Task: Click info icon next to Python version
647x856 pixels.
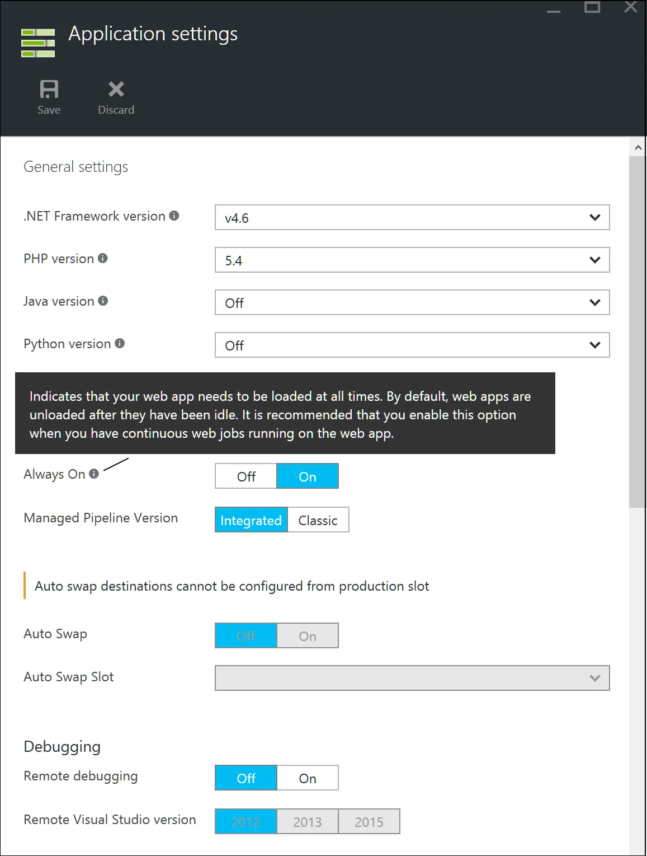Action: pos(120,343)
